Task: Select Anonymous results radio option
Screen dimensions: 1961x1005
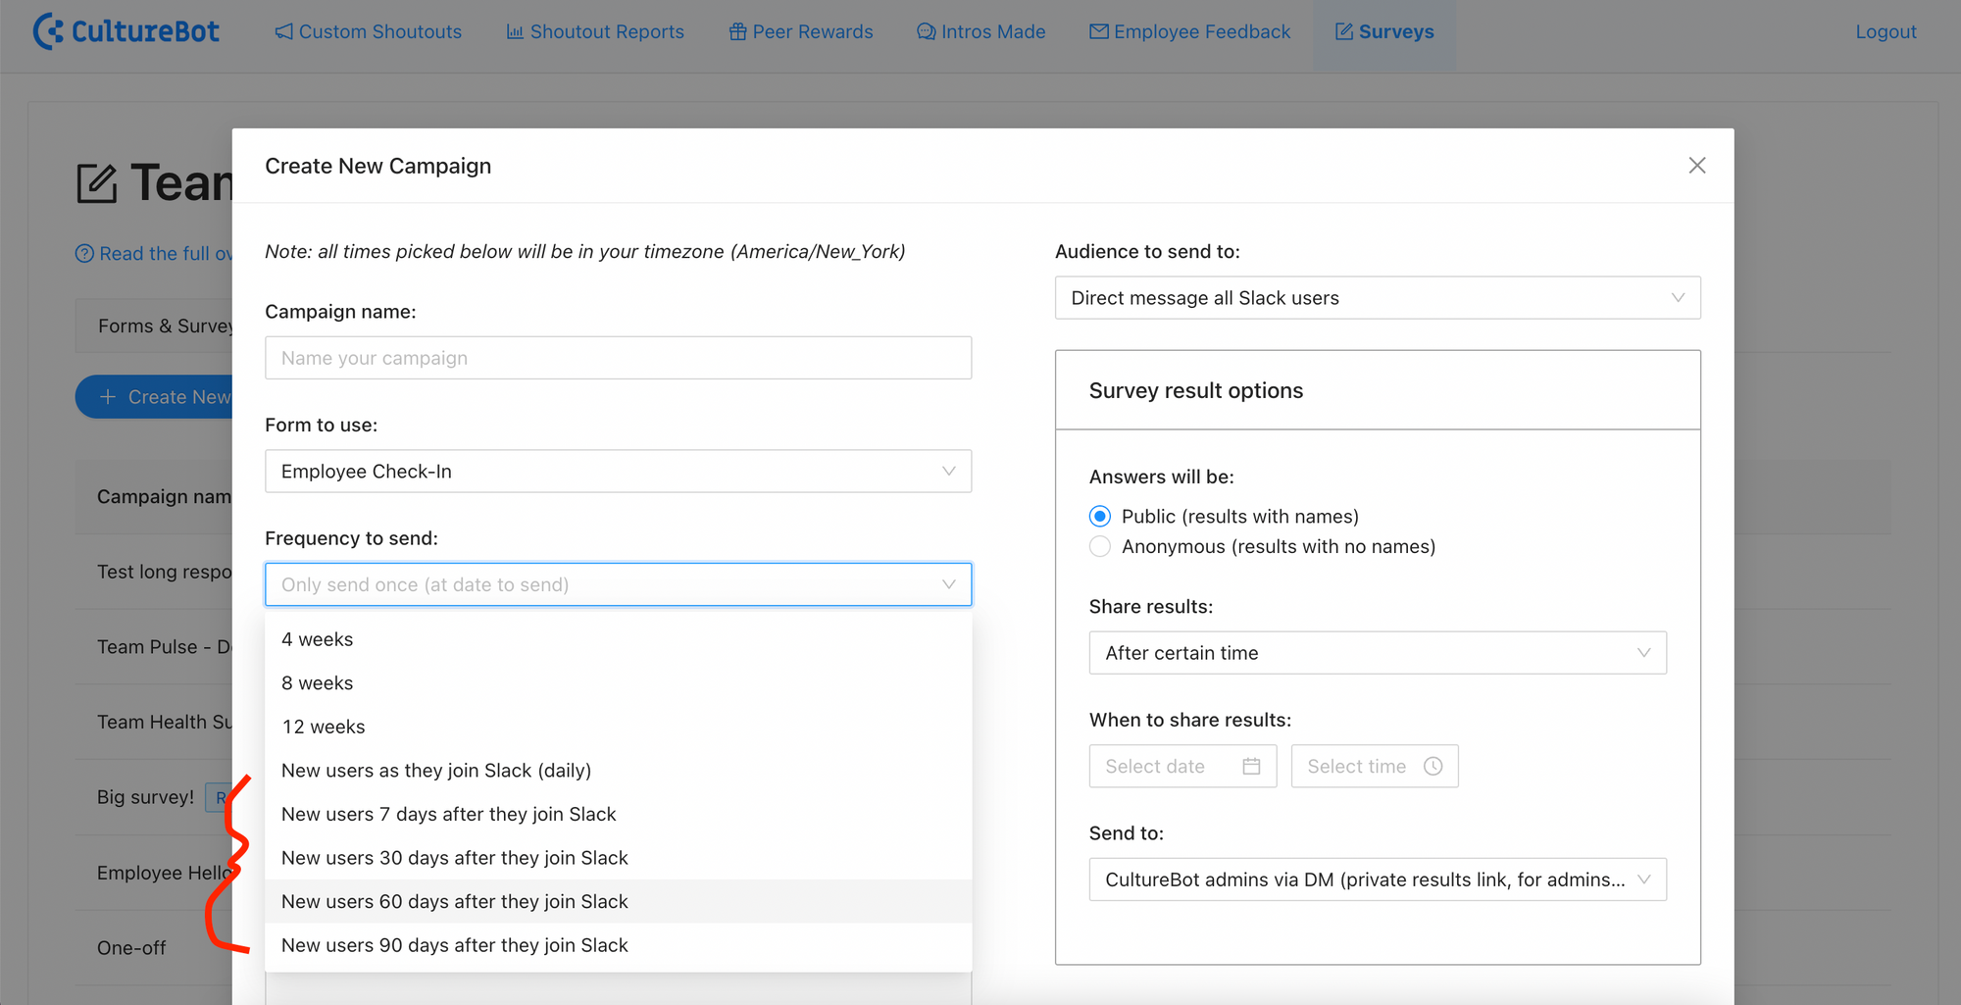Action: coord(1100,547)
